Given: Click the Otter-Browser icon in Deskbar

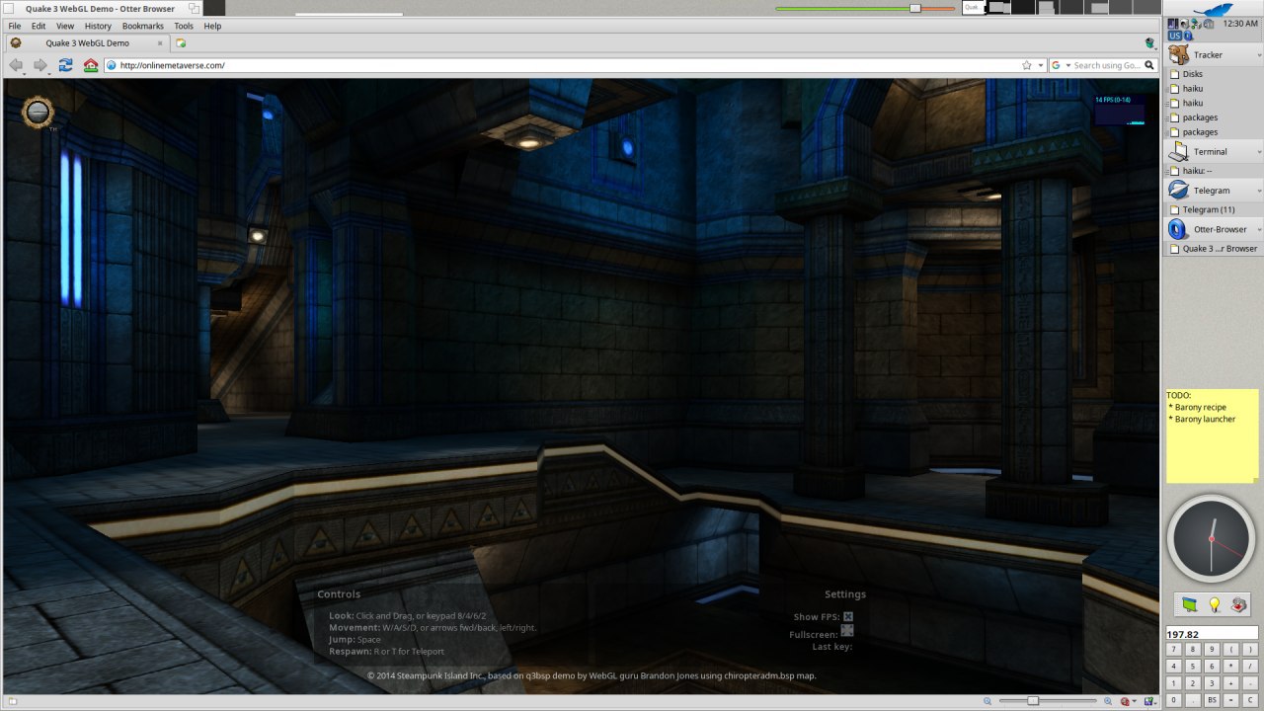Looking at the screenshot, I should point(1178,229).
